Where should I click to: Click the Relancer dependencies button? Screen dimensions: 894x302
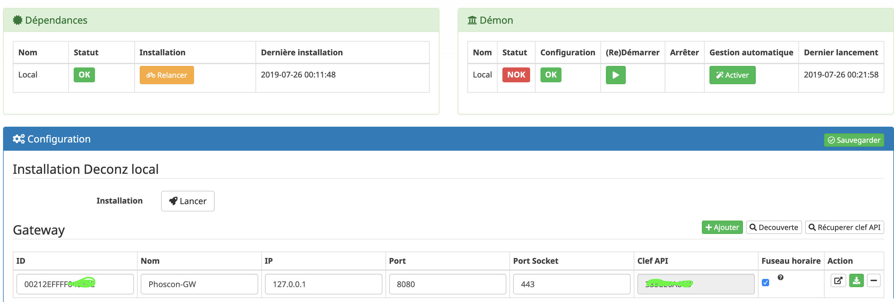point(167,75)
